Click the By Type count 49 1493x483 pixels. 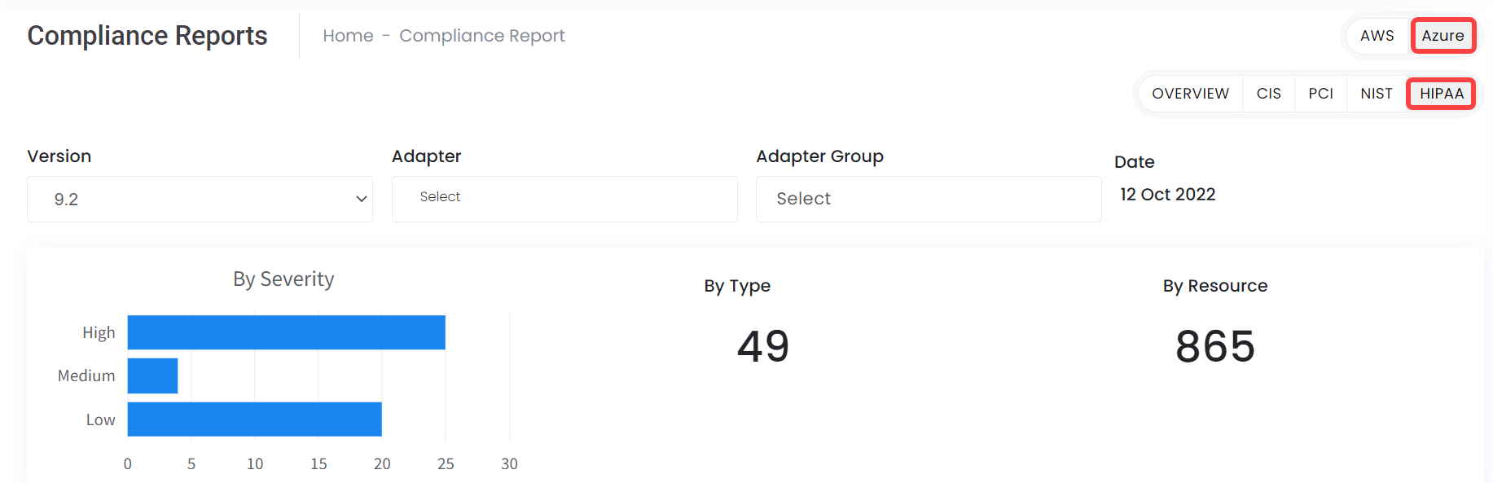coord(762,346)
